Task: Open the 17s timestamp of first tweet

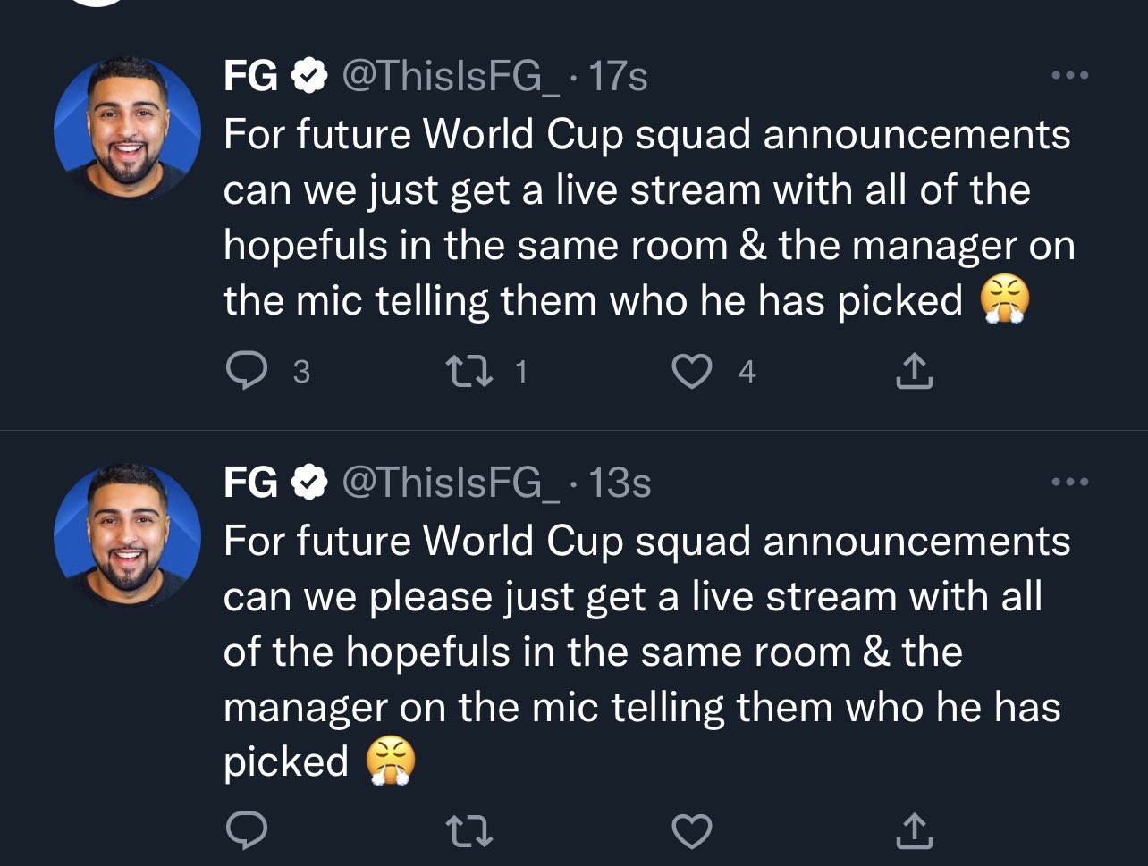Action: 617,78
